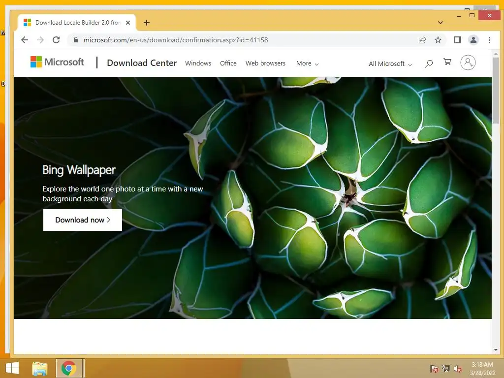Click the Chrome taskbar icon

point(70,368)
